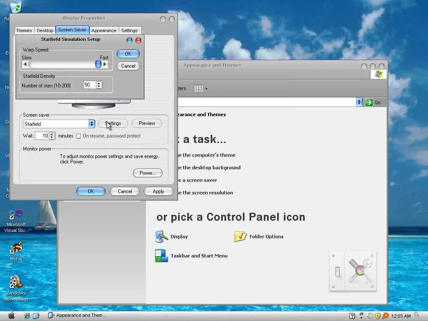The width and height of the screenshot is (428, 321).
Task: Click the Warp Speed slider thumb
Action: [98, 64]
